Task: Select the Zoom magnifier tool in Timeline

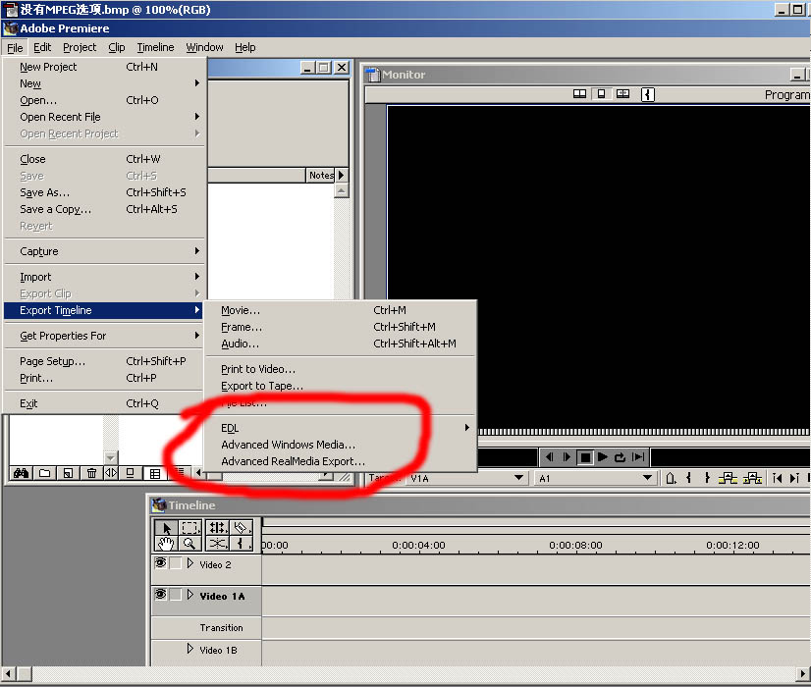Action: click(189, 544)
